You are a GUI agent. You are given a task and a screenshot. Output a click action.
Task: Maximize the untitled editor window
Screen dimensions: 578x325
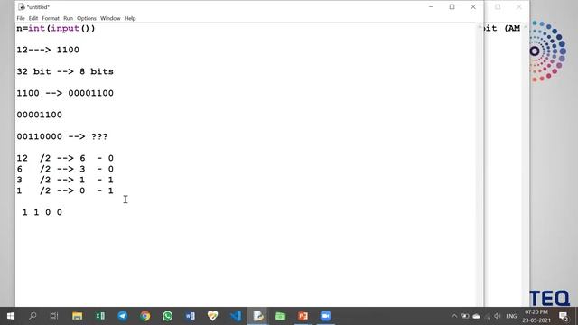(x=452, y=6)
